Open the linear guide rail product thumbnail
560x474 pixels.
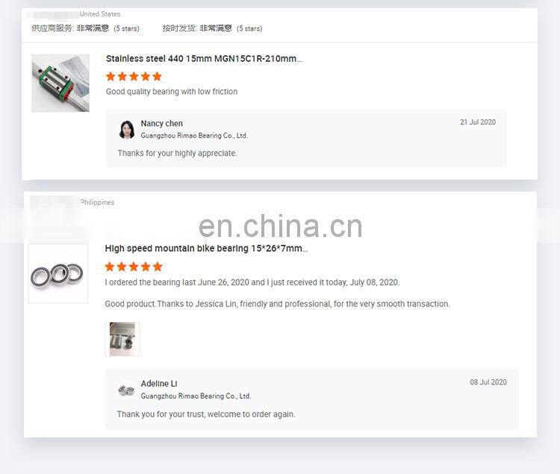60,83
